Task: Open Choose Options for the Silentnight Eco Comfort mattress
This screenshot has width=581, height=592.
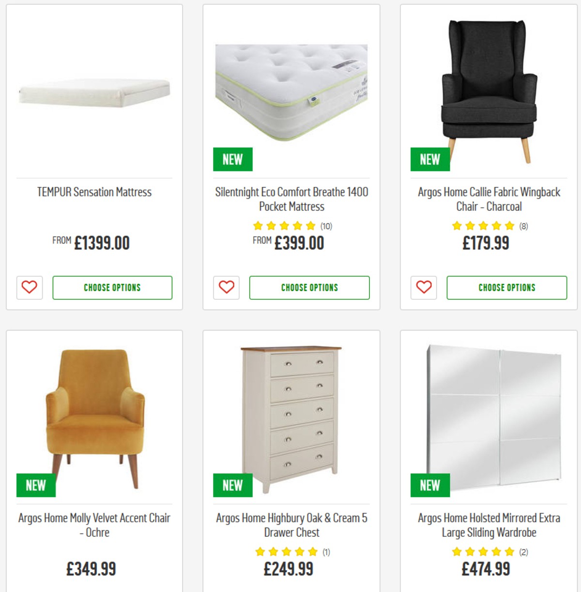Action: pyautogui.click(x=309, y=288)
